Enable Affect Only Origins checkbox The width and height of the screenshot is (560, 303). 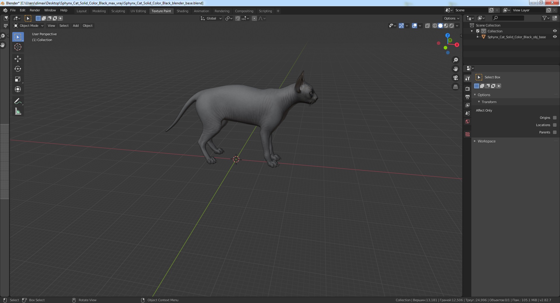coord(555,118)
